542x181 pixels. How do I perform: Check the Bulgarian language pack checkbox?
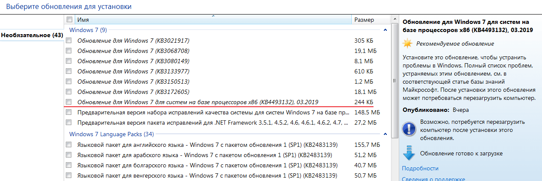tap(69, 165)
